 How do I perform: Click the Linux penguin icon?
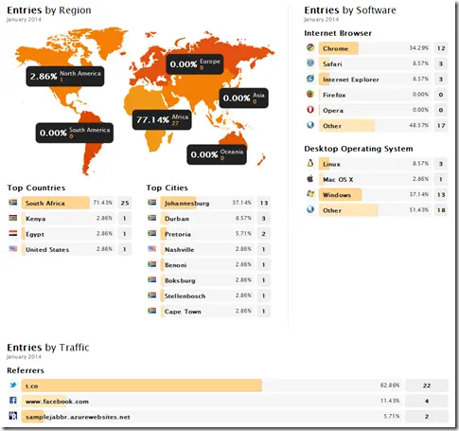310,163
